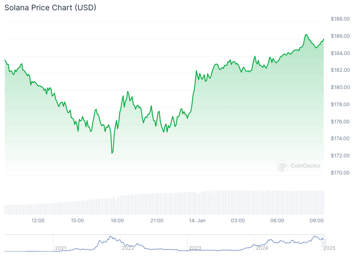Click the $180.00 price axis label
The height and width of the screenshot is (258, 354).
tap(340, 87)
